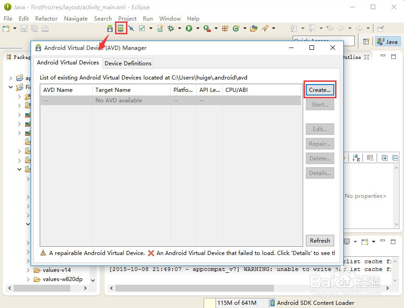
Task: Click the trash icon beside heap status
Action: pos(272,303)
